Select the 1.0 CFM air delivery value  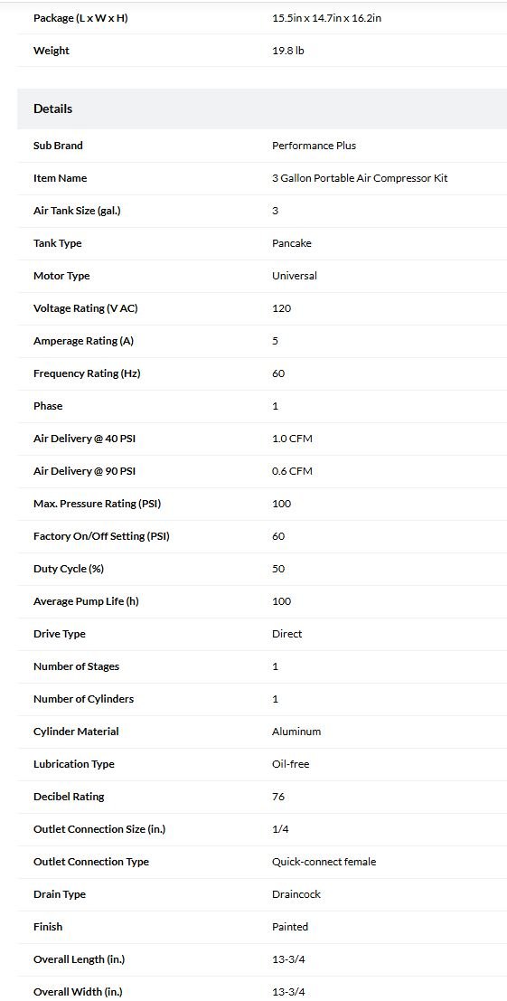click(x=292, y=439)
